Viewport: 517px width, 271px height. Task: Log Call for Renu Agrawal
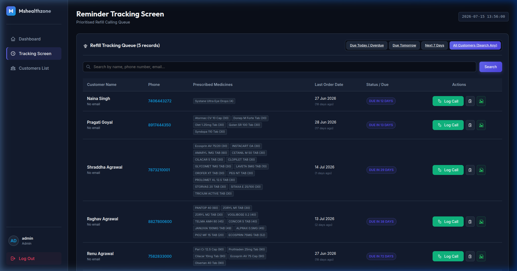[x=448, y=256]
